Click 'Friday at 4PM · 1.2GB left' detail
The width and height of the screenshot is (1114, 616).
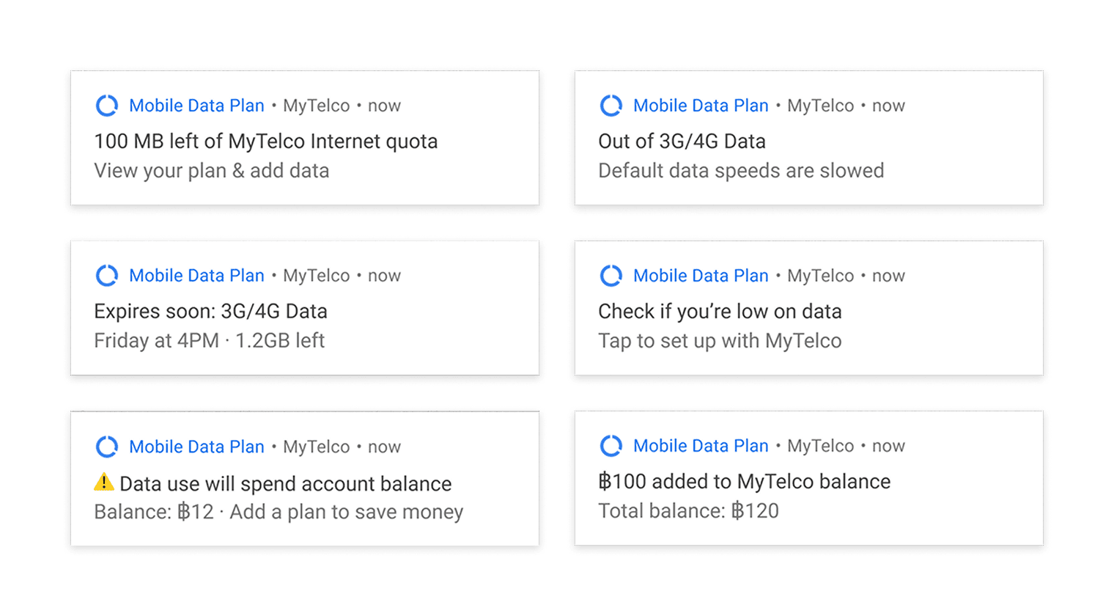click(210, 341)
